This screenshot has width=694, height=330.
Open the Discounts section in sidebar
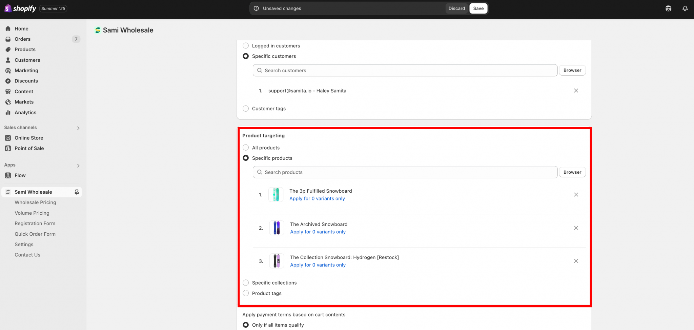pyautogui.click(x=26, y=81)
